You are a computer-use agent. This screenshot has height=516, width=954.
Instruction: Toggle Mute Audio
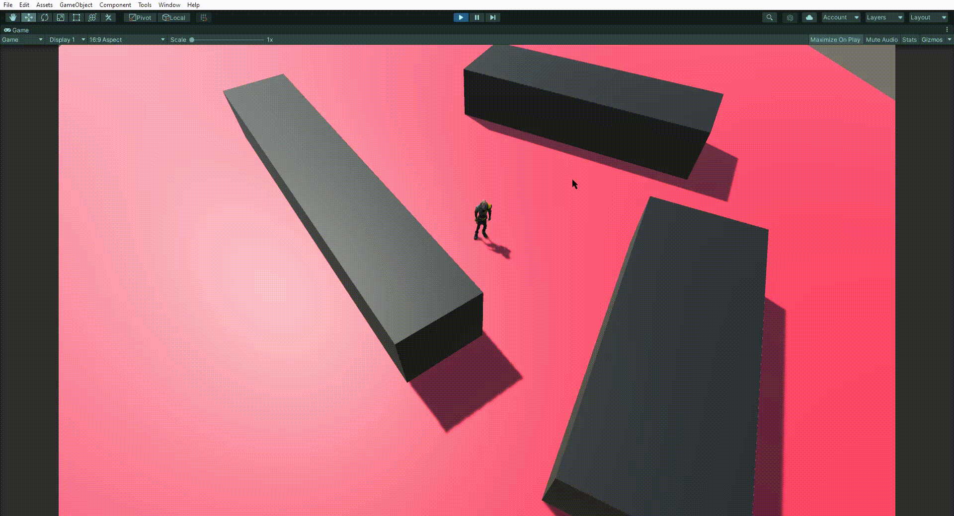click(x=882, y=40)
